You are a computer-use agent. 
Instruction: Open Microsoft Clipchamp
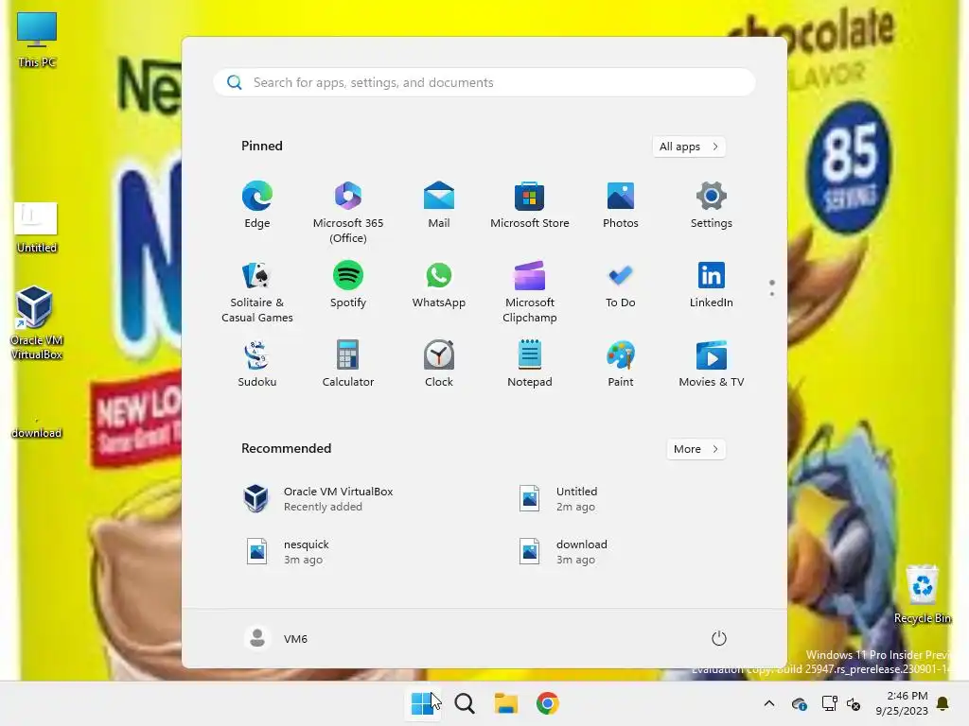tap(530, 292)
